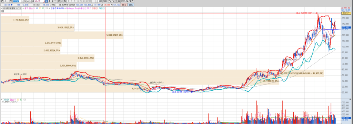Viewport: 353px width, 124px height.
Task: Open the interval value dropdown after 120
Action: 97,1
